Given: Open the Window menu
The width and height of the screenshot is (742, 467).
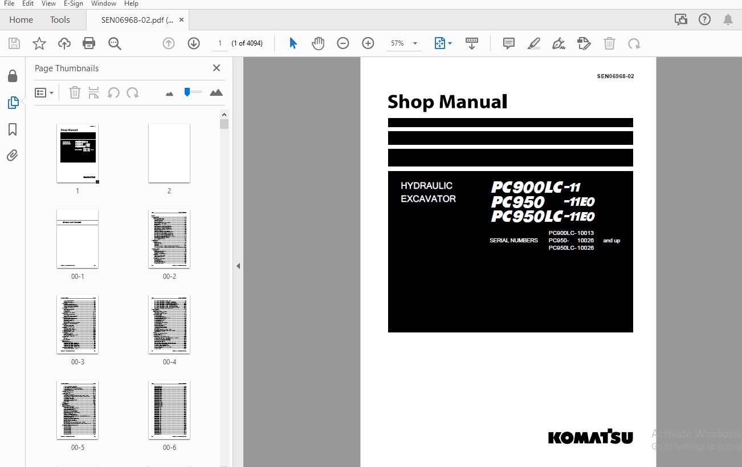Looking at the screenshot, I should point(104,3).
